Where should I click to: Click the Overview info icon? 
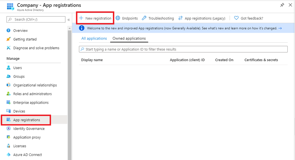(x=8, y=30)
